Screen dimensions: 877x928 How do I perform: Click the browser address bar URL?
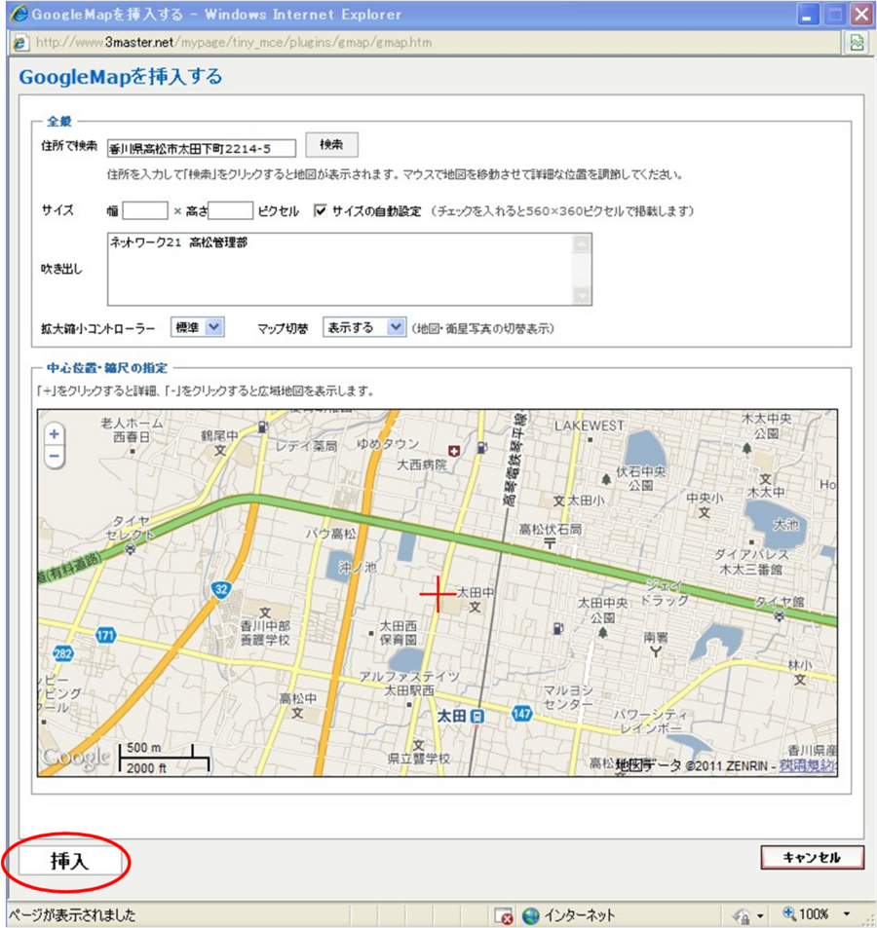[x=234, y=43]
